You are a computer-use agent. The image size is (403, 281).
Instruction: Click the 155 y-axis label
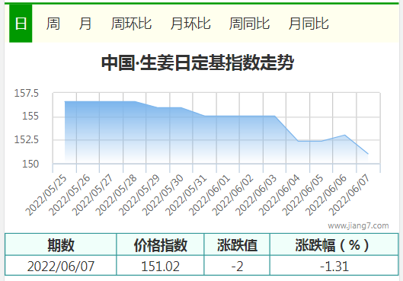pyautogui.click(x=30, y=116)
